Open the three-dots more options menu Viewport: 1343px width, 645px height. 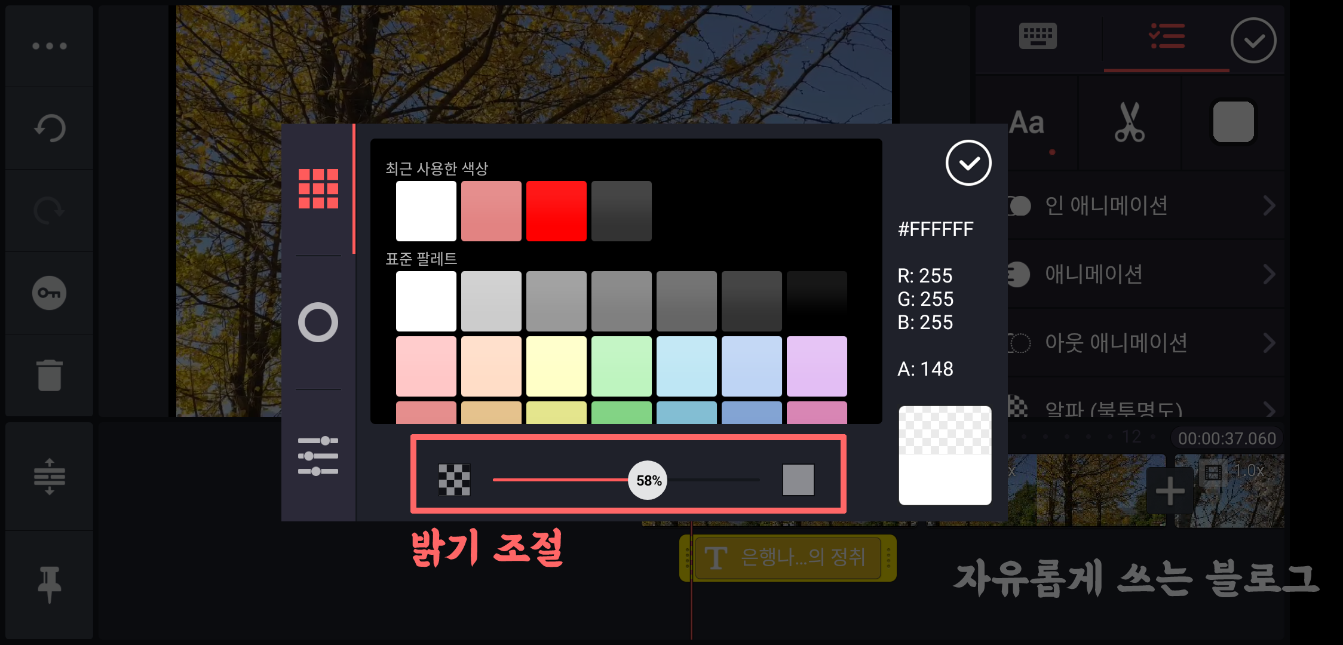click(x=50, y=46)
